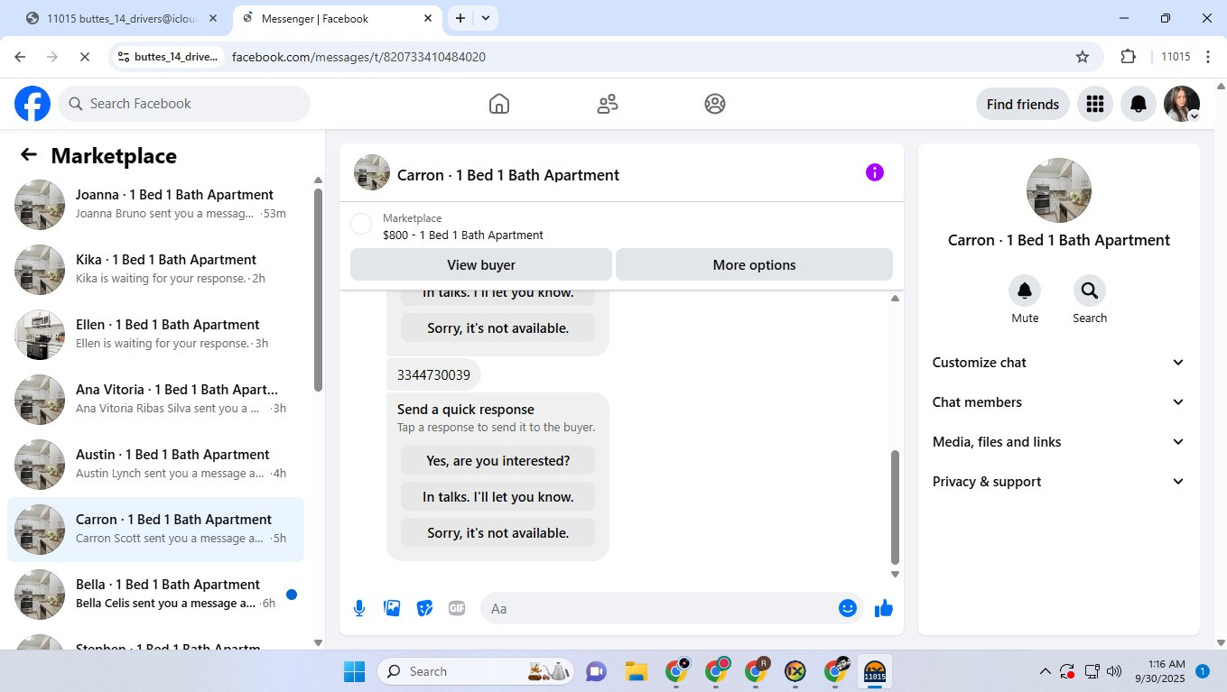The image size is (1227, 692).
Task: Click the Carron listing thumbnail in chat header
Action: pos(372,172)
